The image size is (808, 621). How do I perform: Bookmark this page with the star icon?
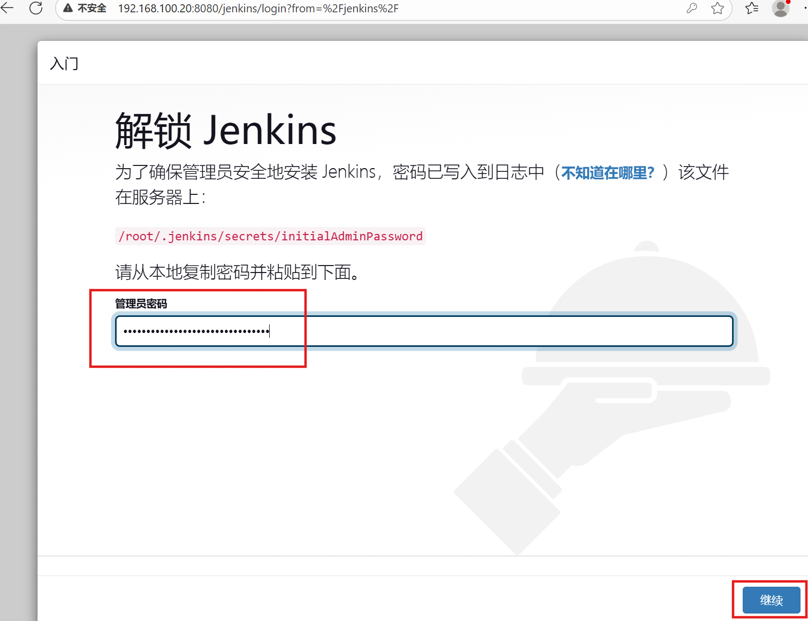[x=718, y=8]
